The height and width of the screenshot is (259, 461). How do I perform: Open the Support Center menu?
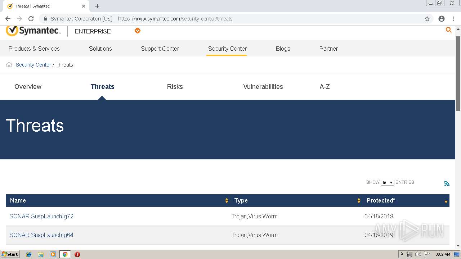point(160,49)
